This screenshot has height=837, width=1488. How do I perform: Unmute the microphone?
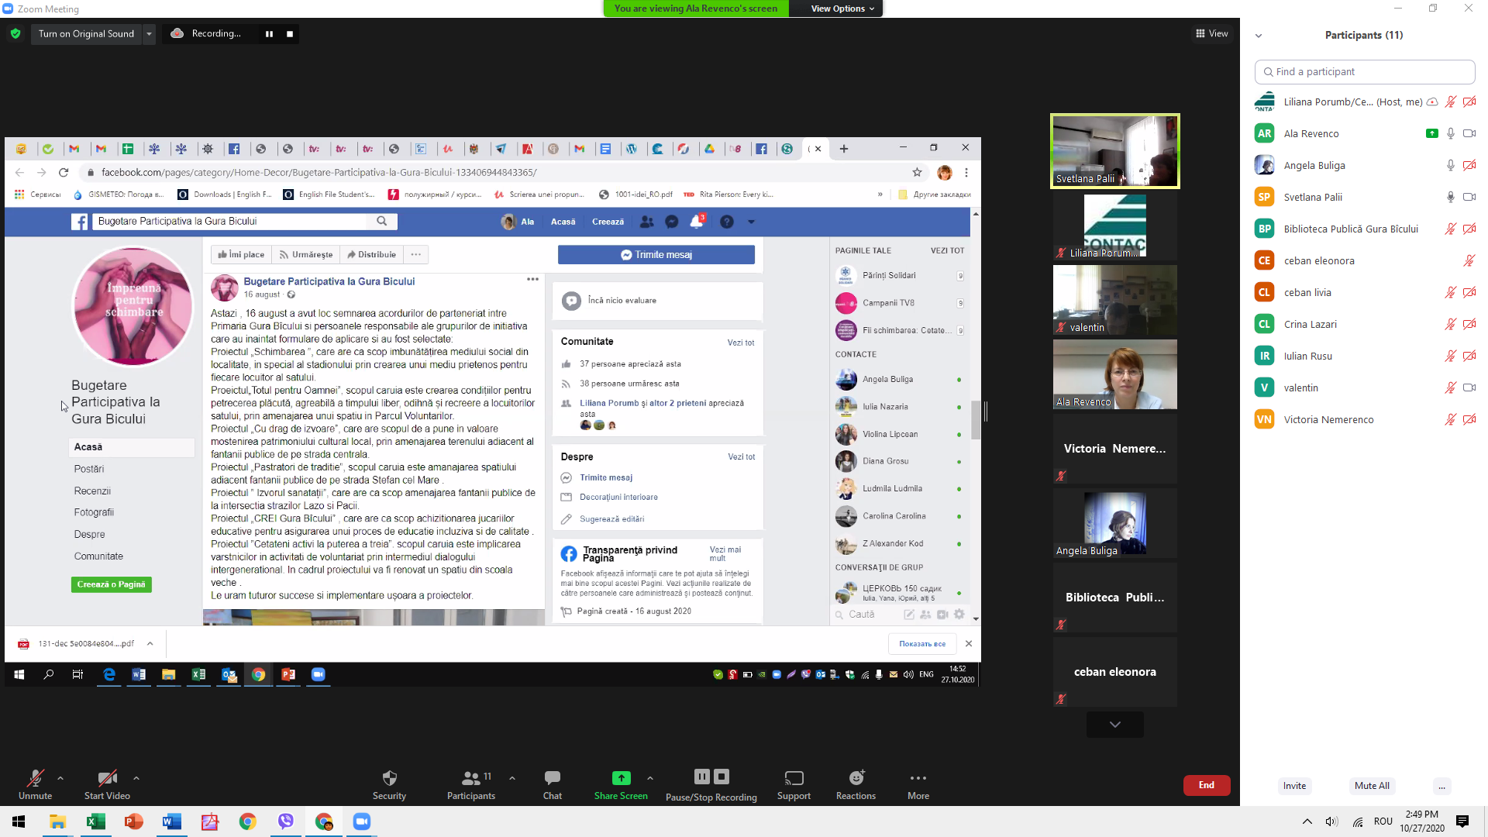35,778
